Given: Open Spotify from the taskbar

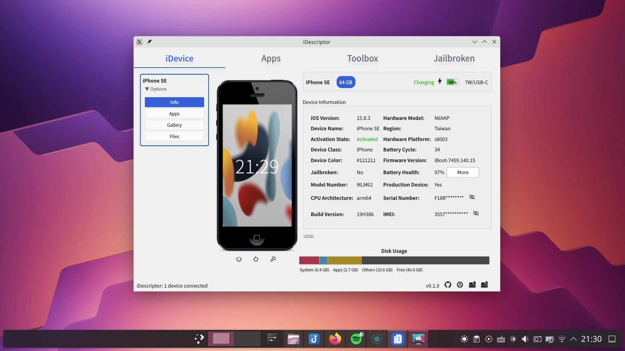Looking at the screenshot, I should 356,339.
